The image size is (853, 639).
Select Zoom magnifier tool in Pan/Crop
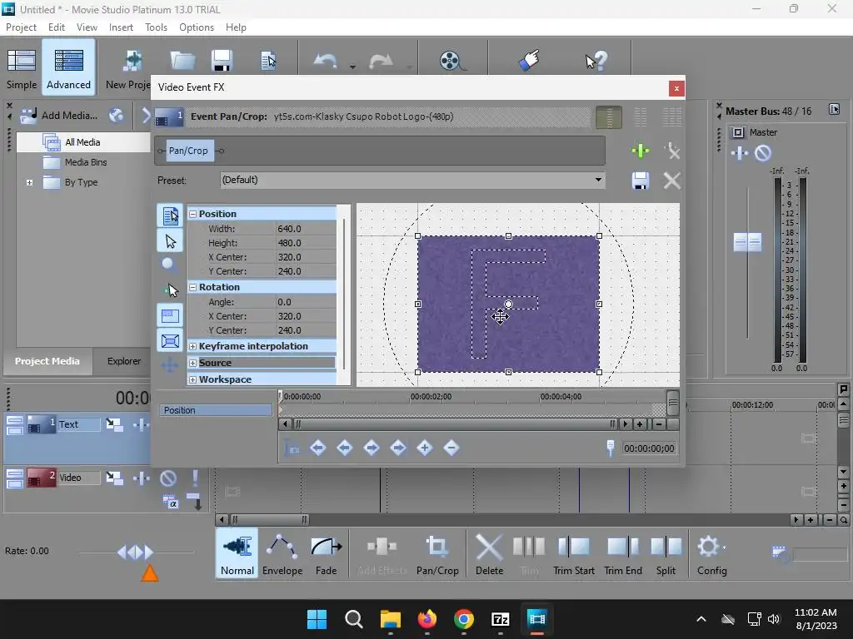[x=169, y=265]
